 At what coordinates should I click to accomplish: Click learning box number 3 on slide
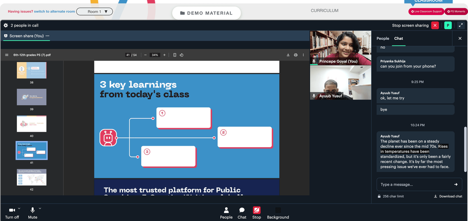click(x=168, y=157)
